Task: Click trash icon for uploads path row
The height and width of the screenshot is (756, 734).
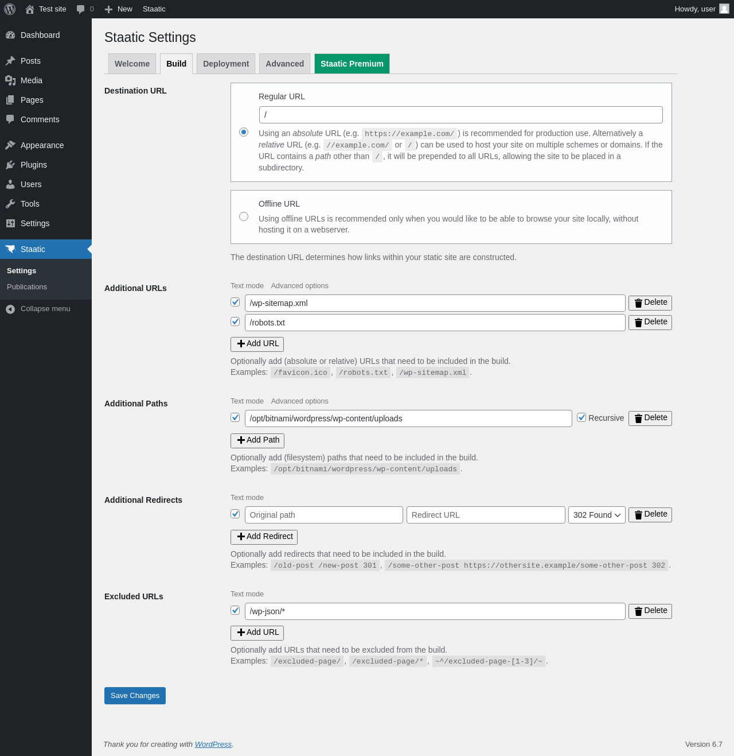Action: (638, 418)
